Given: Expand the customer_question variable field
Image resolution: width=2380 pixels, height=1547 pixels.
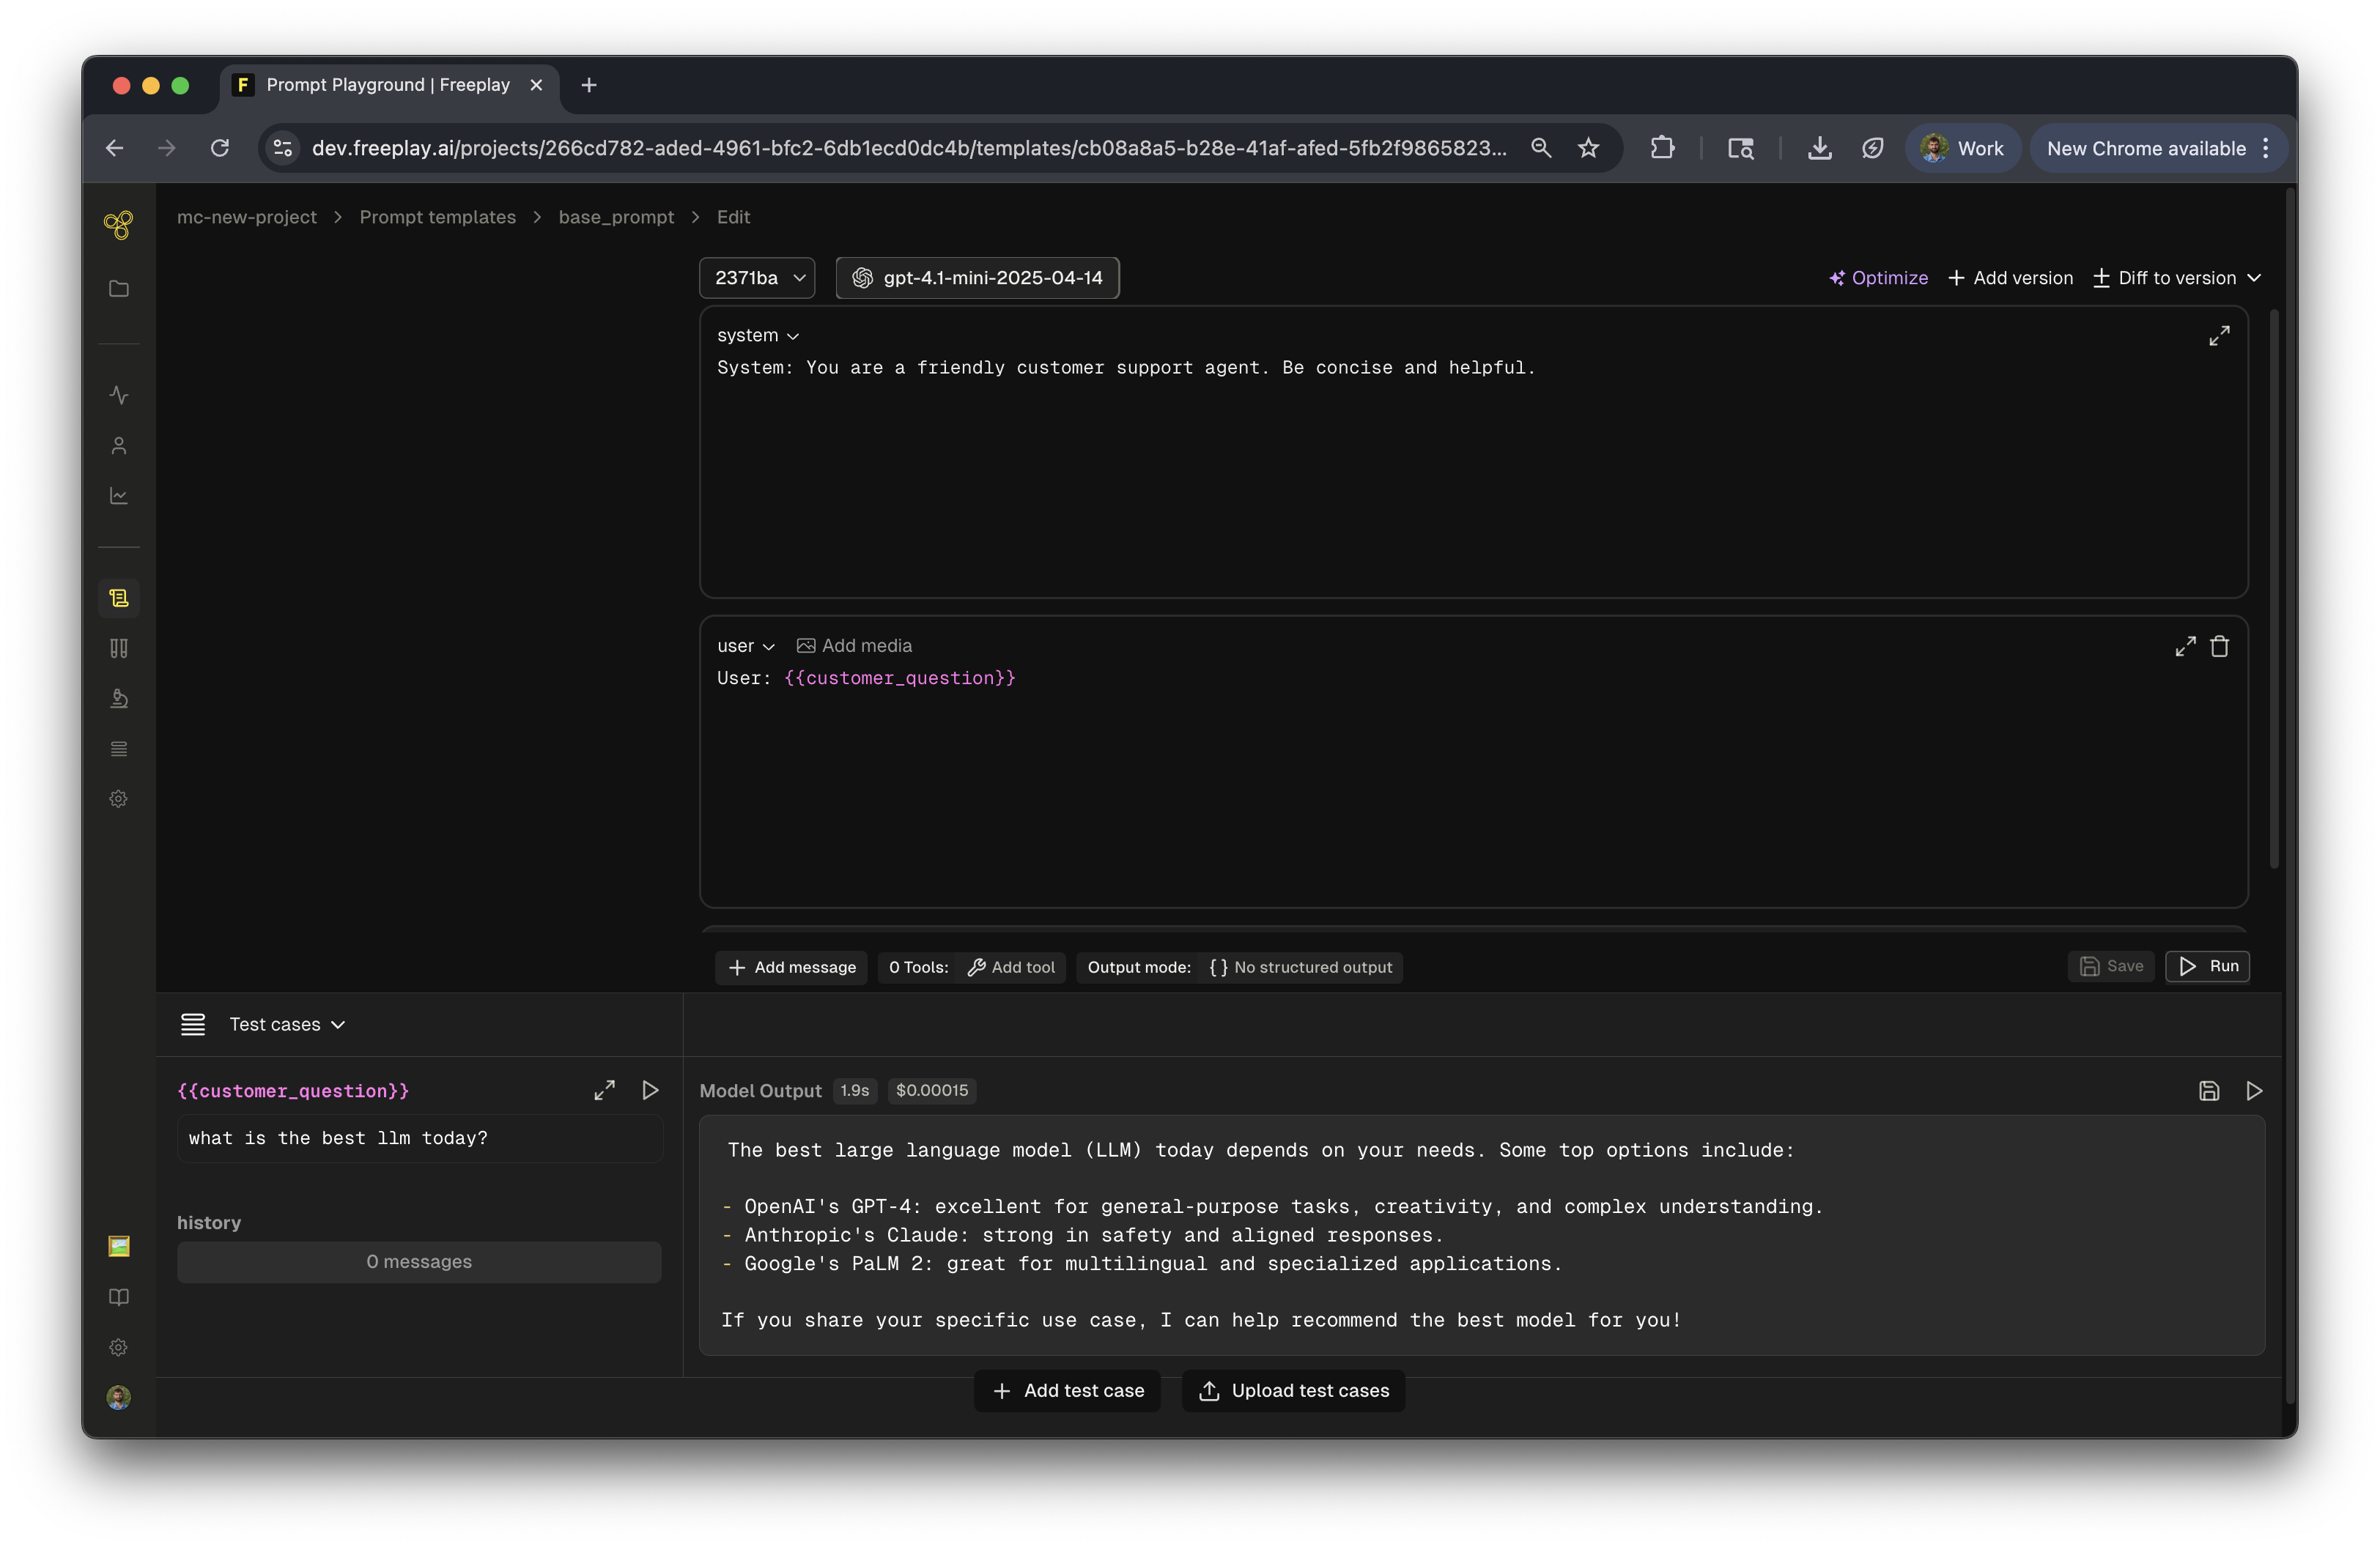Looking at the screenshot, I should (x=604, y=1089).
